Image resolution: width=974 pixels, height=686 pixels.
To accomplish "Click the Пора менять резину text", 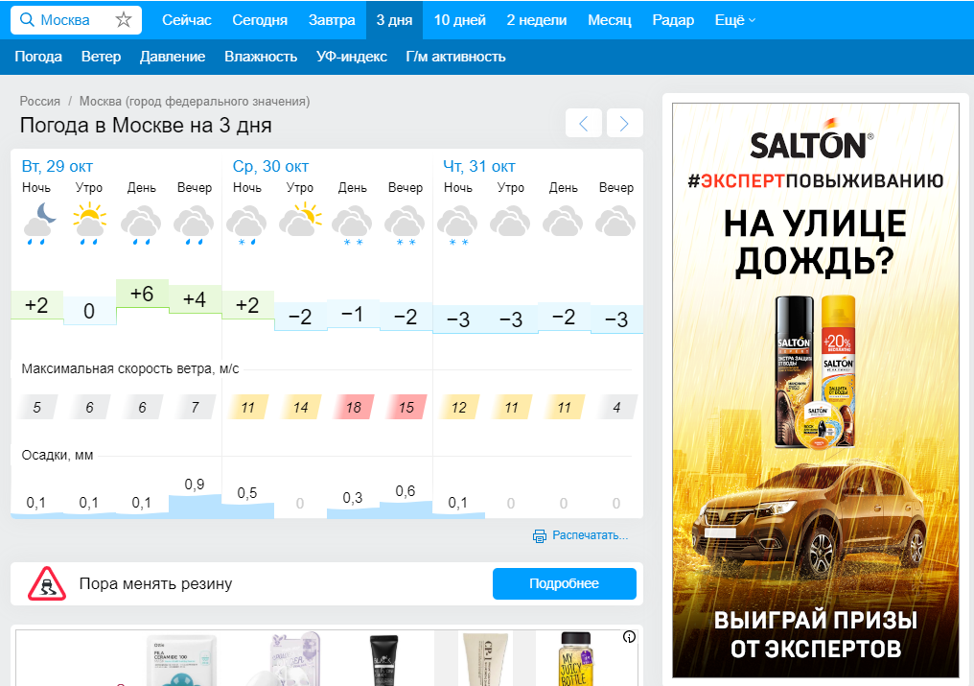I will (156, 583).
